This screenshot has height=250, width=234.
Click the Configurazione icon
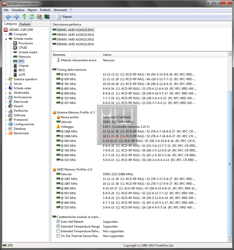pyautogui.click(x=10, y=124)
